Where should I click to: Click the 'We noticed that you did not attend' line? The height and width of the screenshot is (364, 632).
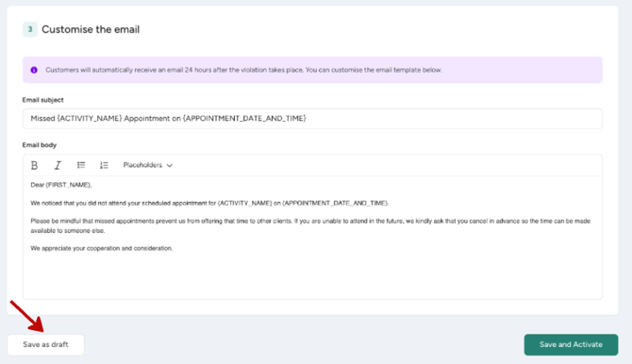coord(209,203)
